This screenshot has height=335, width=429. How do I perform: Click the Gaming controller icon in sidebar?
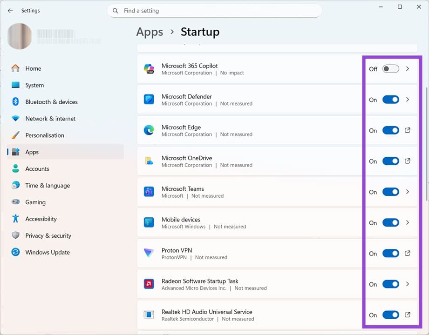(x=14, y=202)
